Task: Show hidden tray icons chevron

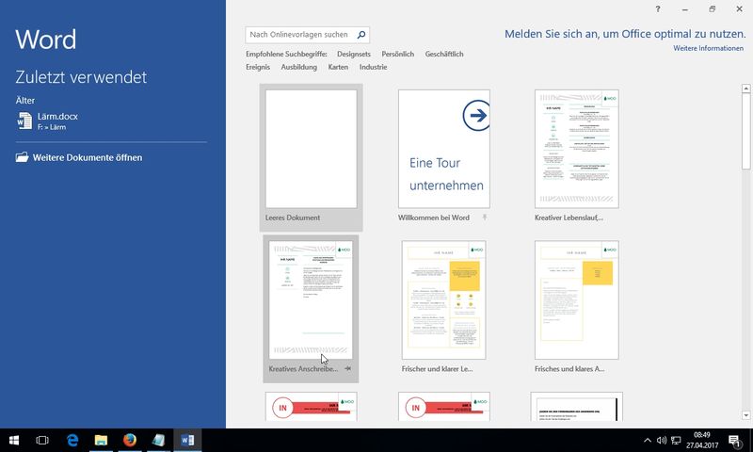Action: coord(648,440)
